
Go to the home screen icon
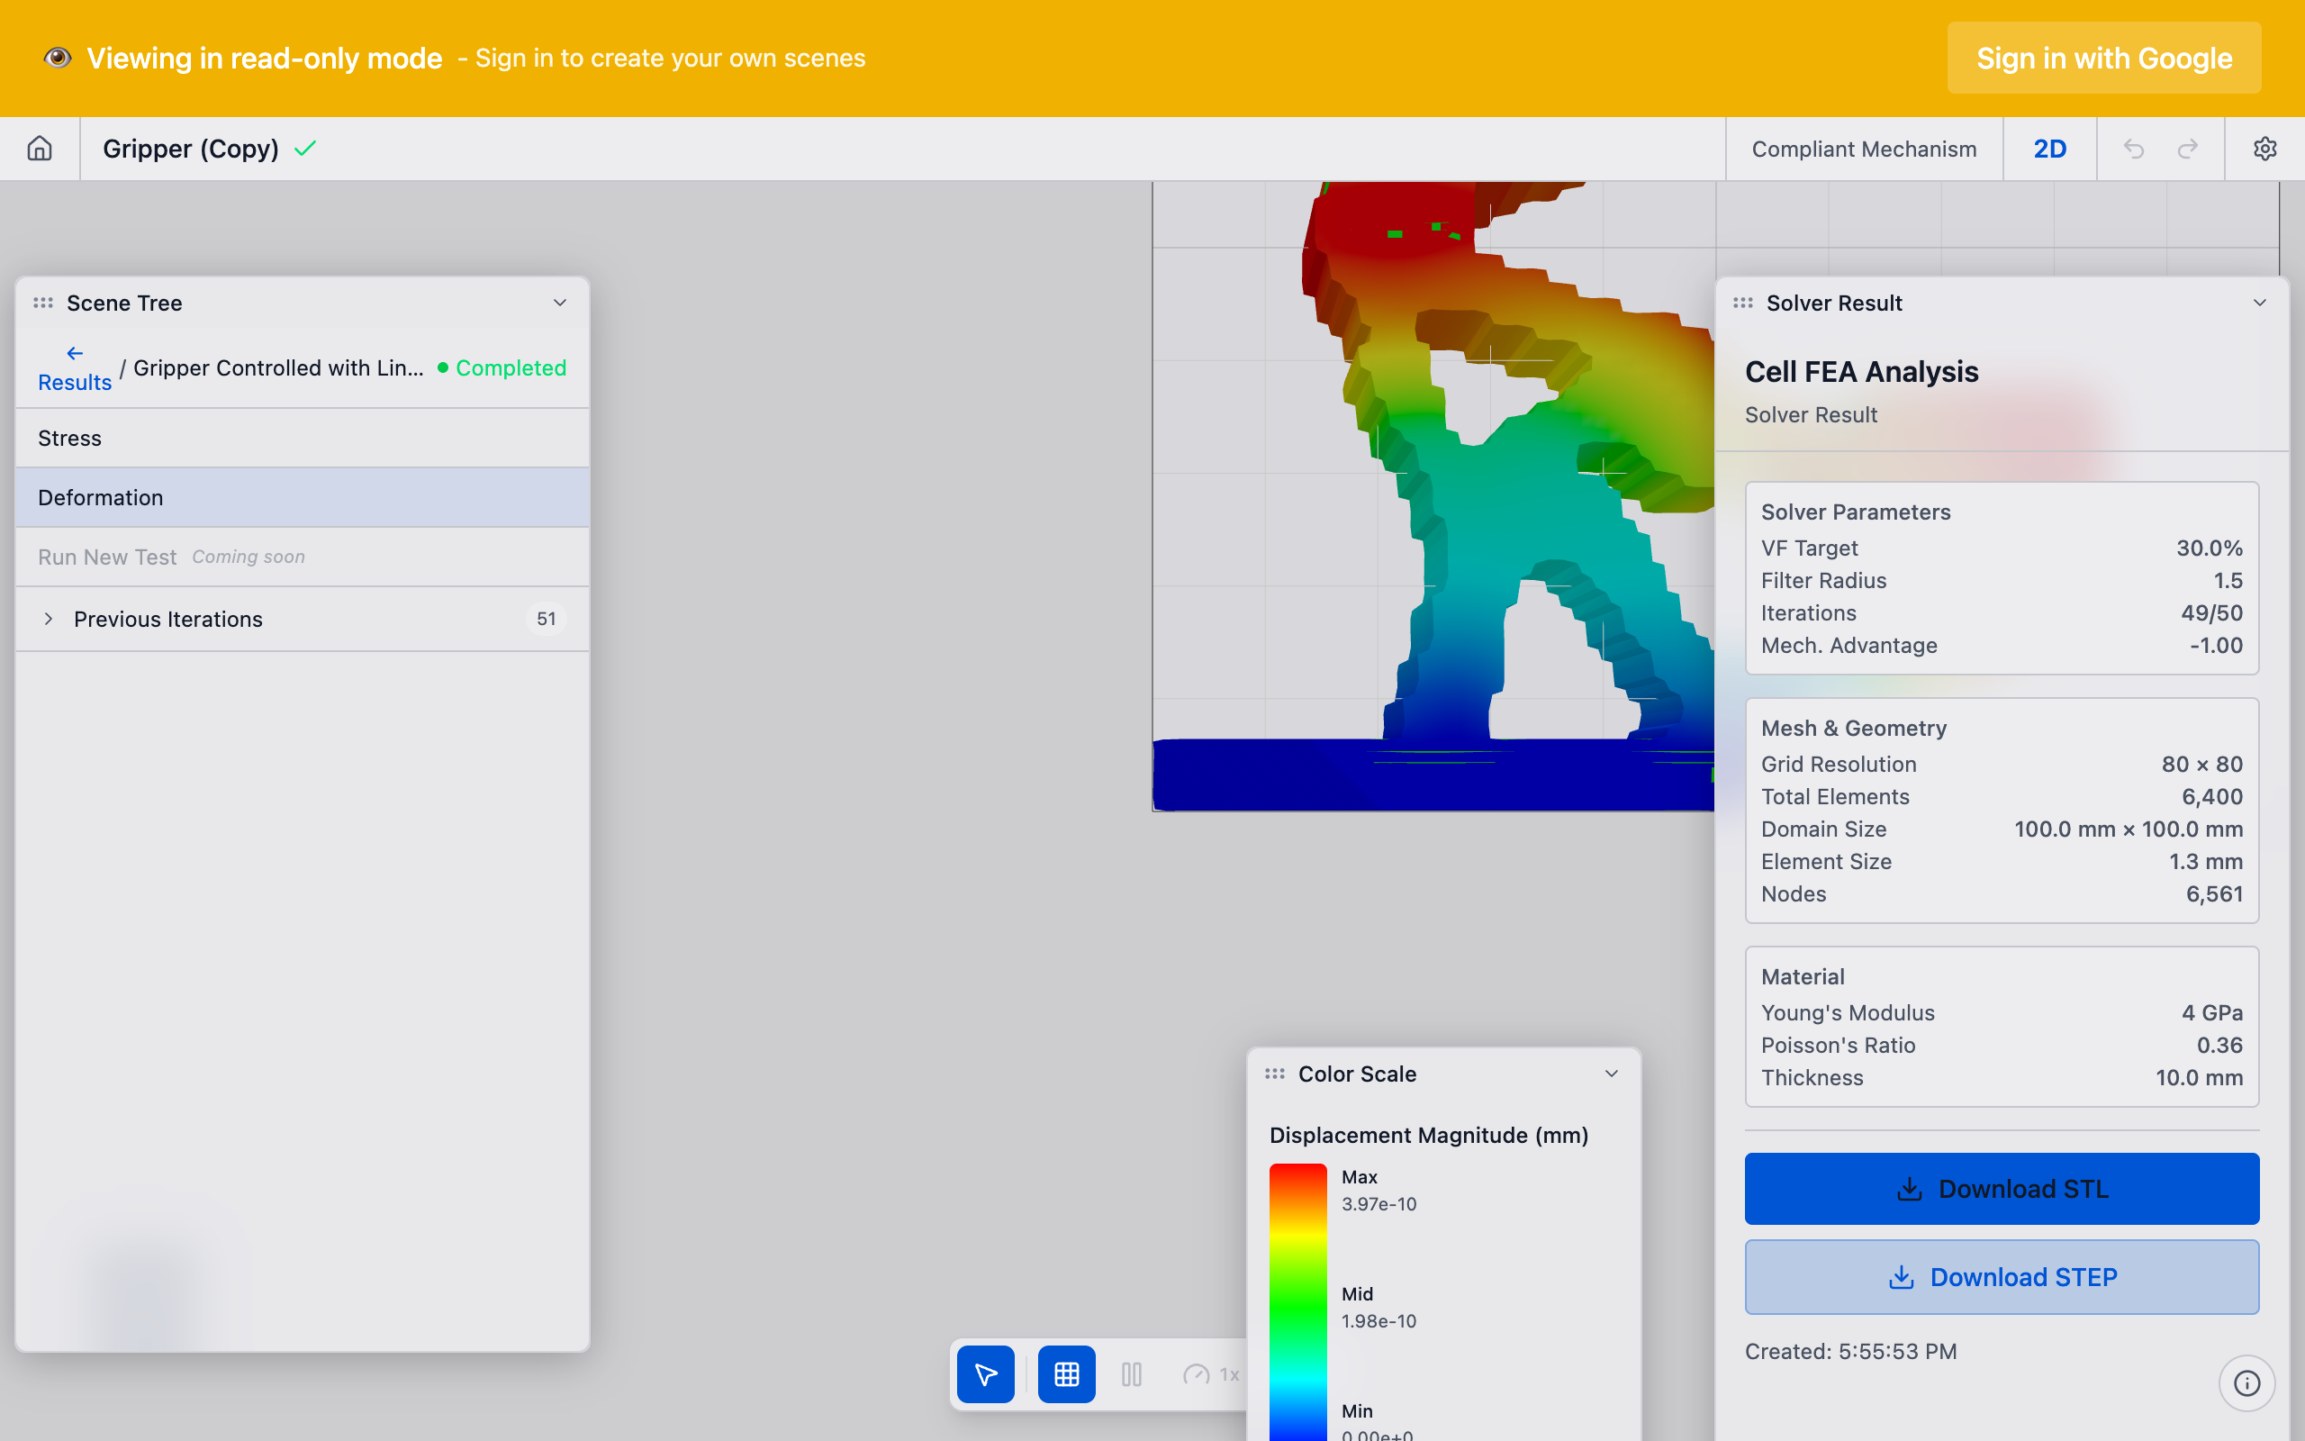40,149
